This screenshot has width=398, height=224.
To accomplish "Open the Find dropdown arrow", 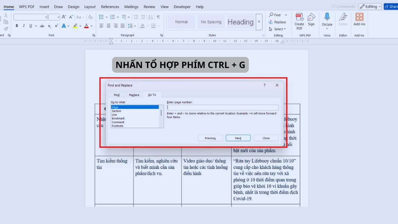I will click(286, 15).
